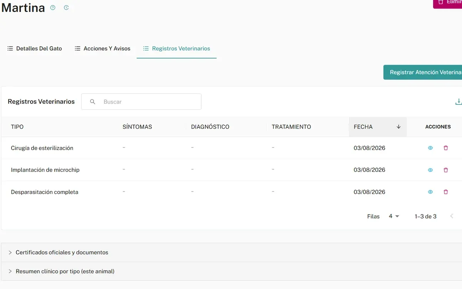Click the date in the Cirugía de esterilización row
This screenshot has height=289, width=462.
370,148
